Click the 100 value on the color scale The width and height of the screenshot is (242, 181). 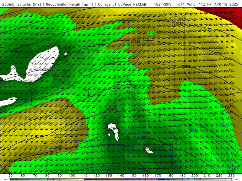pyautogui.click(x=72, y=176)
